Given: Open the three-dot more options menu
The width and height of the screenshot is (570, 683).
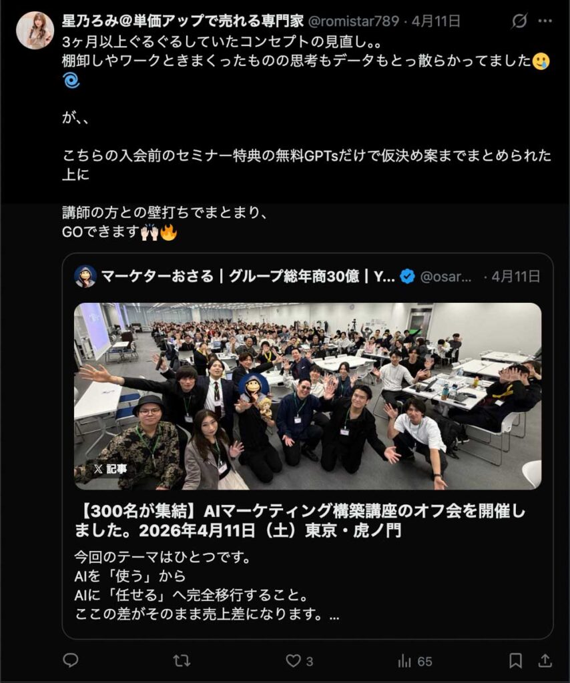Looking at the screenshot, I should pos(545,21).
